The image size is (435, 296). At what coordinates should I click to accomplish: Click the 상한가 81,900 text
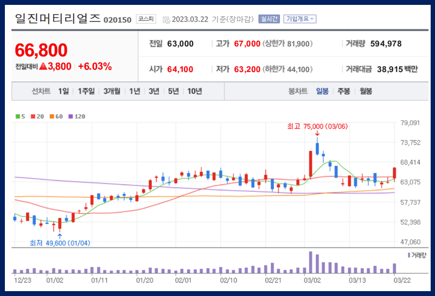pyautogui.click(x=287, y=43)
